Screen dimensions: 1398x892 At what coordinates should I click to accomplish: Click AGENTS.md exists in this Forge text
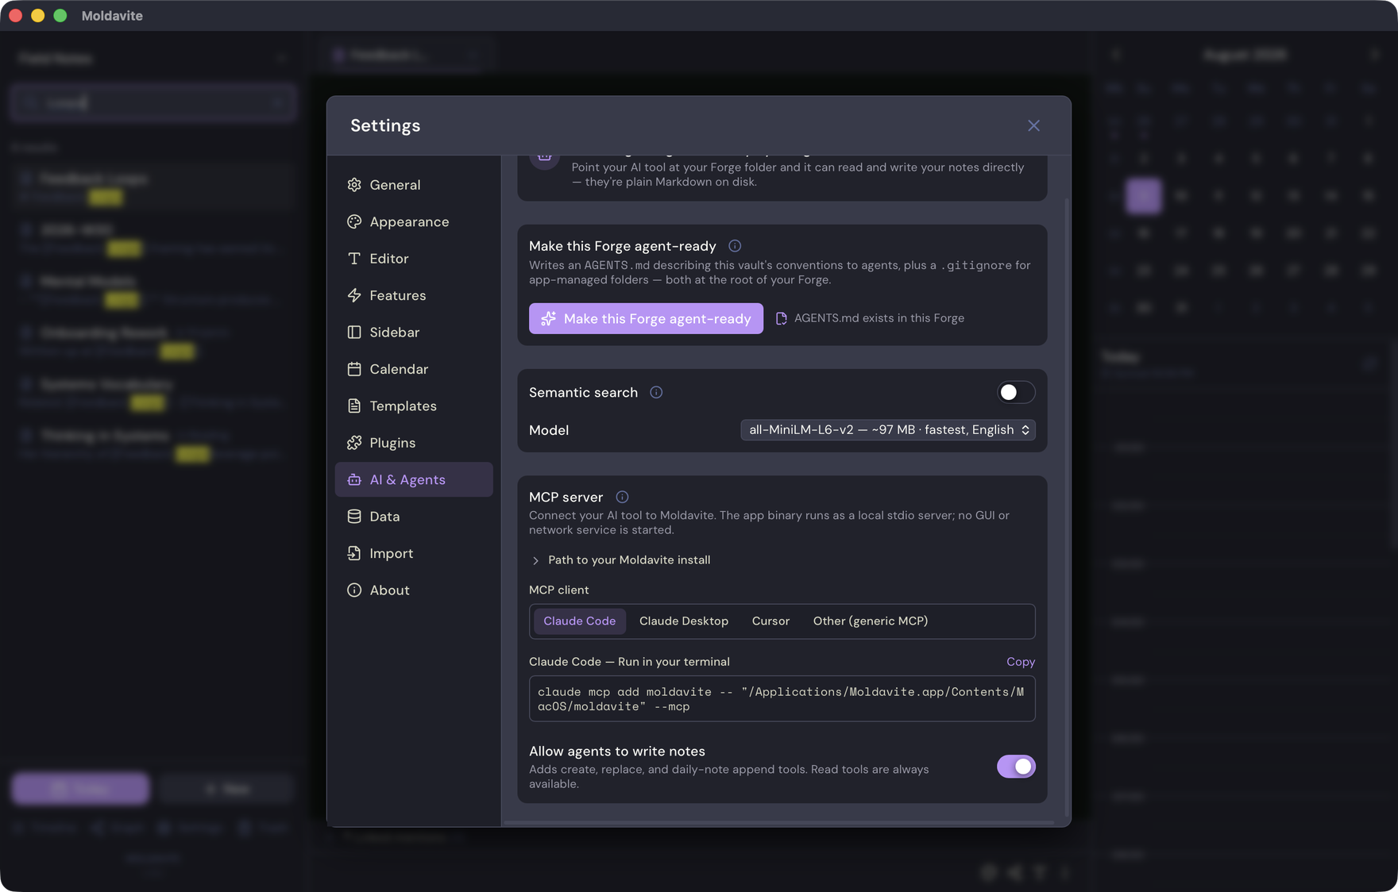[879, 318]
